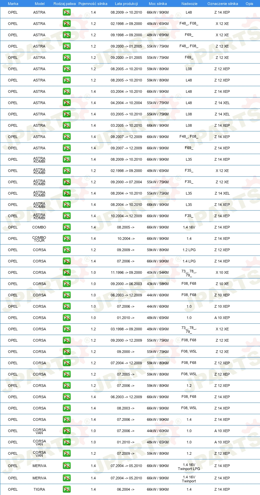
Task: Click fuel icon in ASTRA 04.2004 -> 10.2004 row
Action: click(66, 103)
